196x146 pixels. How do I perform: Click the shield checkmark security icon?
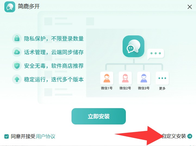pyautogui.click(x=17, y=66)
